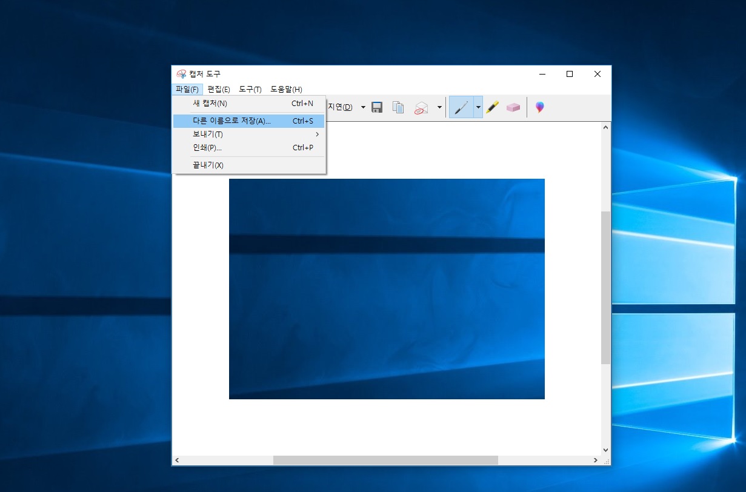Expand the Send snip options arrow

click(x=439, y=107)
